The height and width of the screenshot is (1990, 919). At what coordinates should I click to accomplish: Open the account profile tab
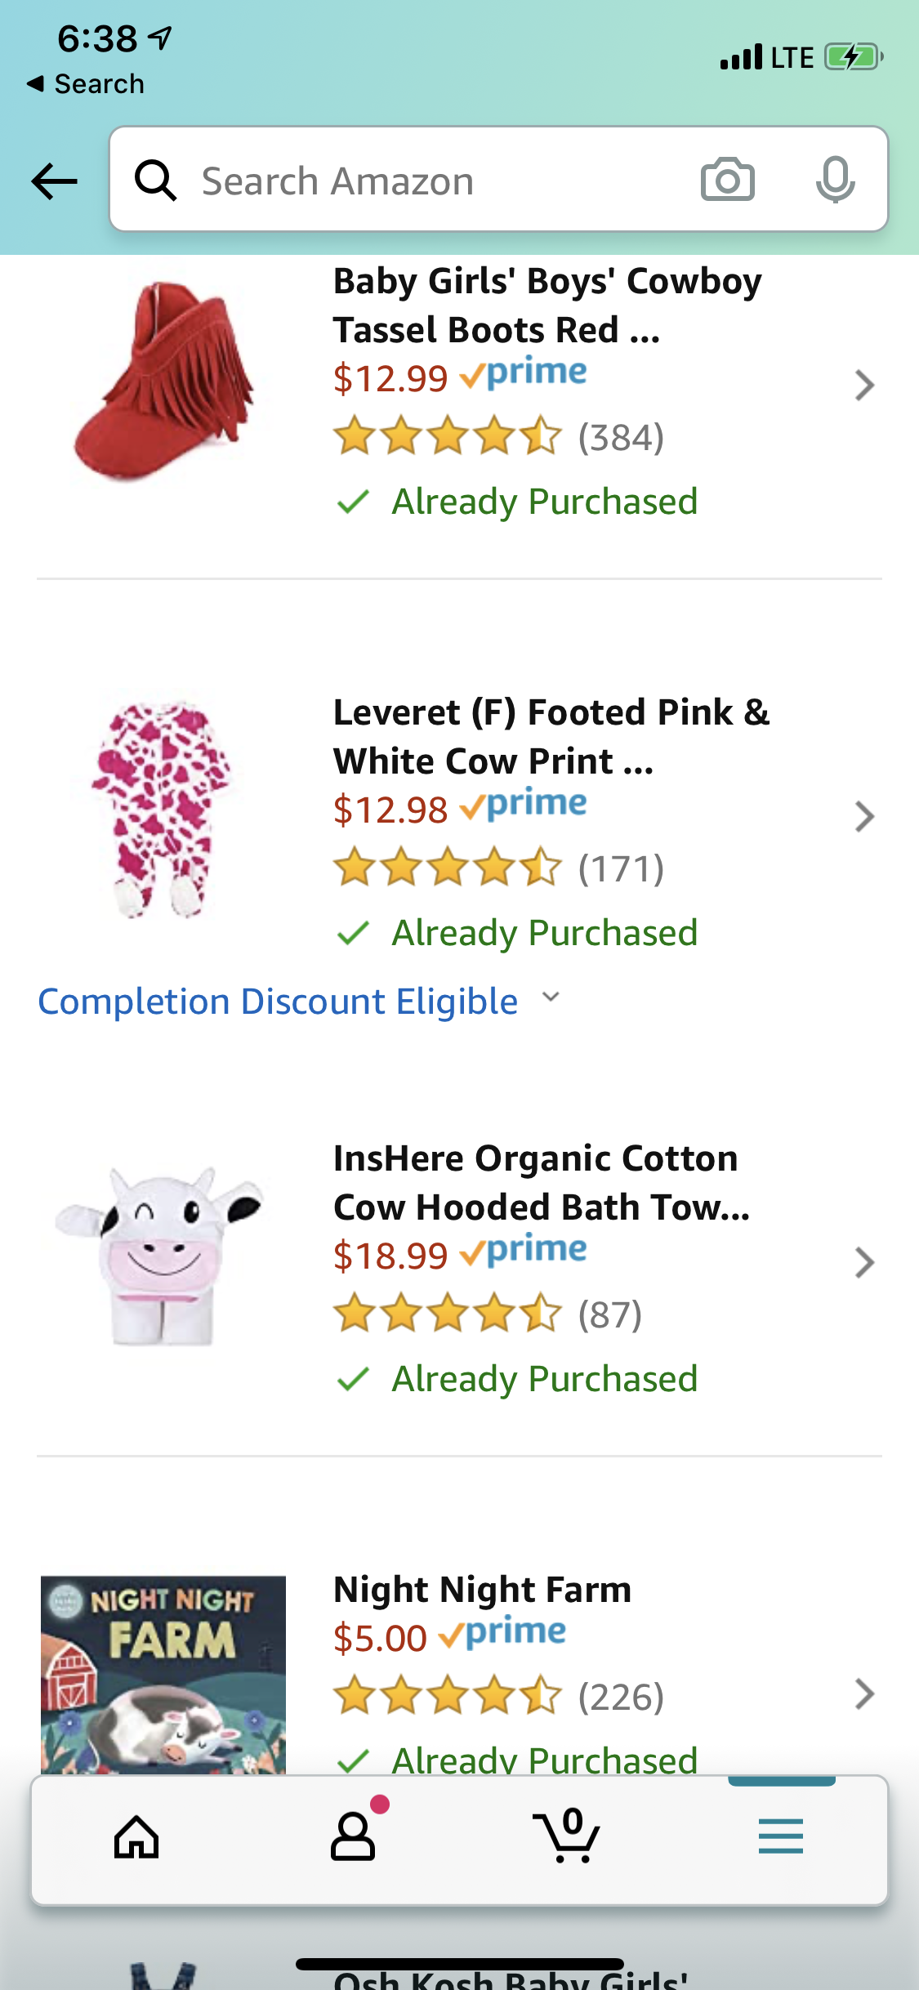click(x=353, y=1837)
